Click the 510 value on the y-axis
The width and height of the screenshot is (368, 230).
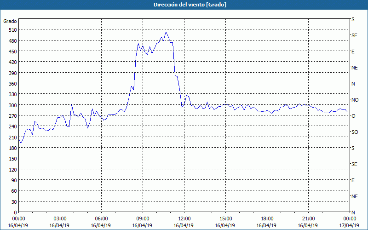(13, 30)
